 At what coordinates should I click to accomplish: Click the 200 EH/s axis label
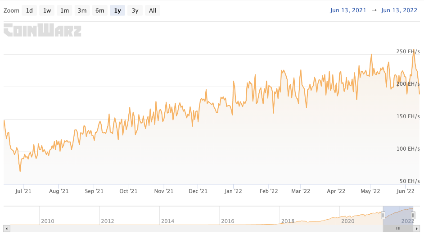point(408,84)
